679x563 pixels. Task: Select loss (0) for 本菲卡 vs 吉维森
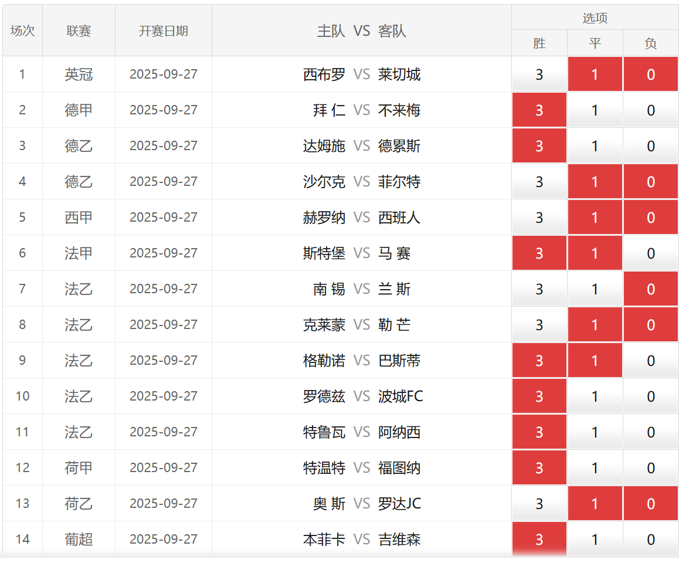(650, 540)
